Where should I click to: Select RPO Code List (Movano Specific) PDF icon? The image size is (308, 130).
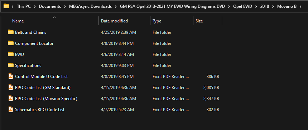[11, 99]
